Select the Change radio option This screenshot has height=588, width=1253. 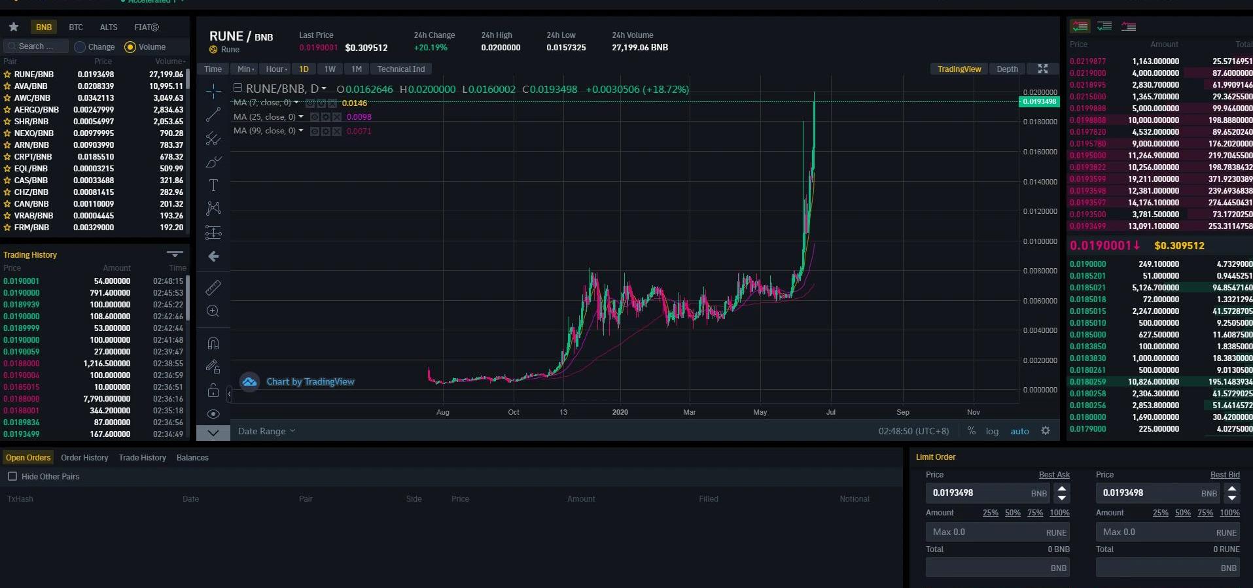click(x=80, y=47)
